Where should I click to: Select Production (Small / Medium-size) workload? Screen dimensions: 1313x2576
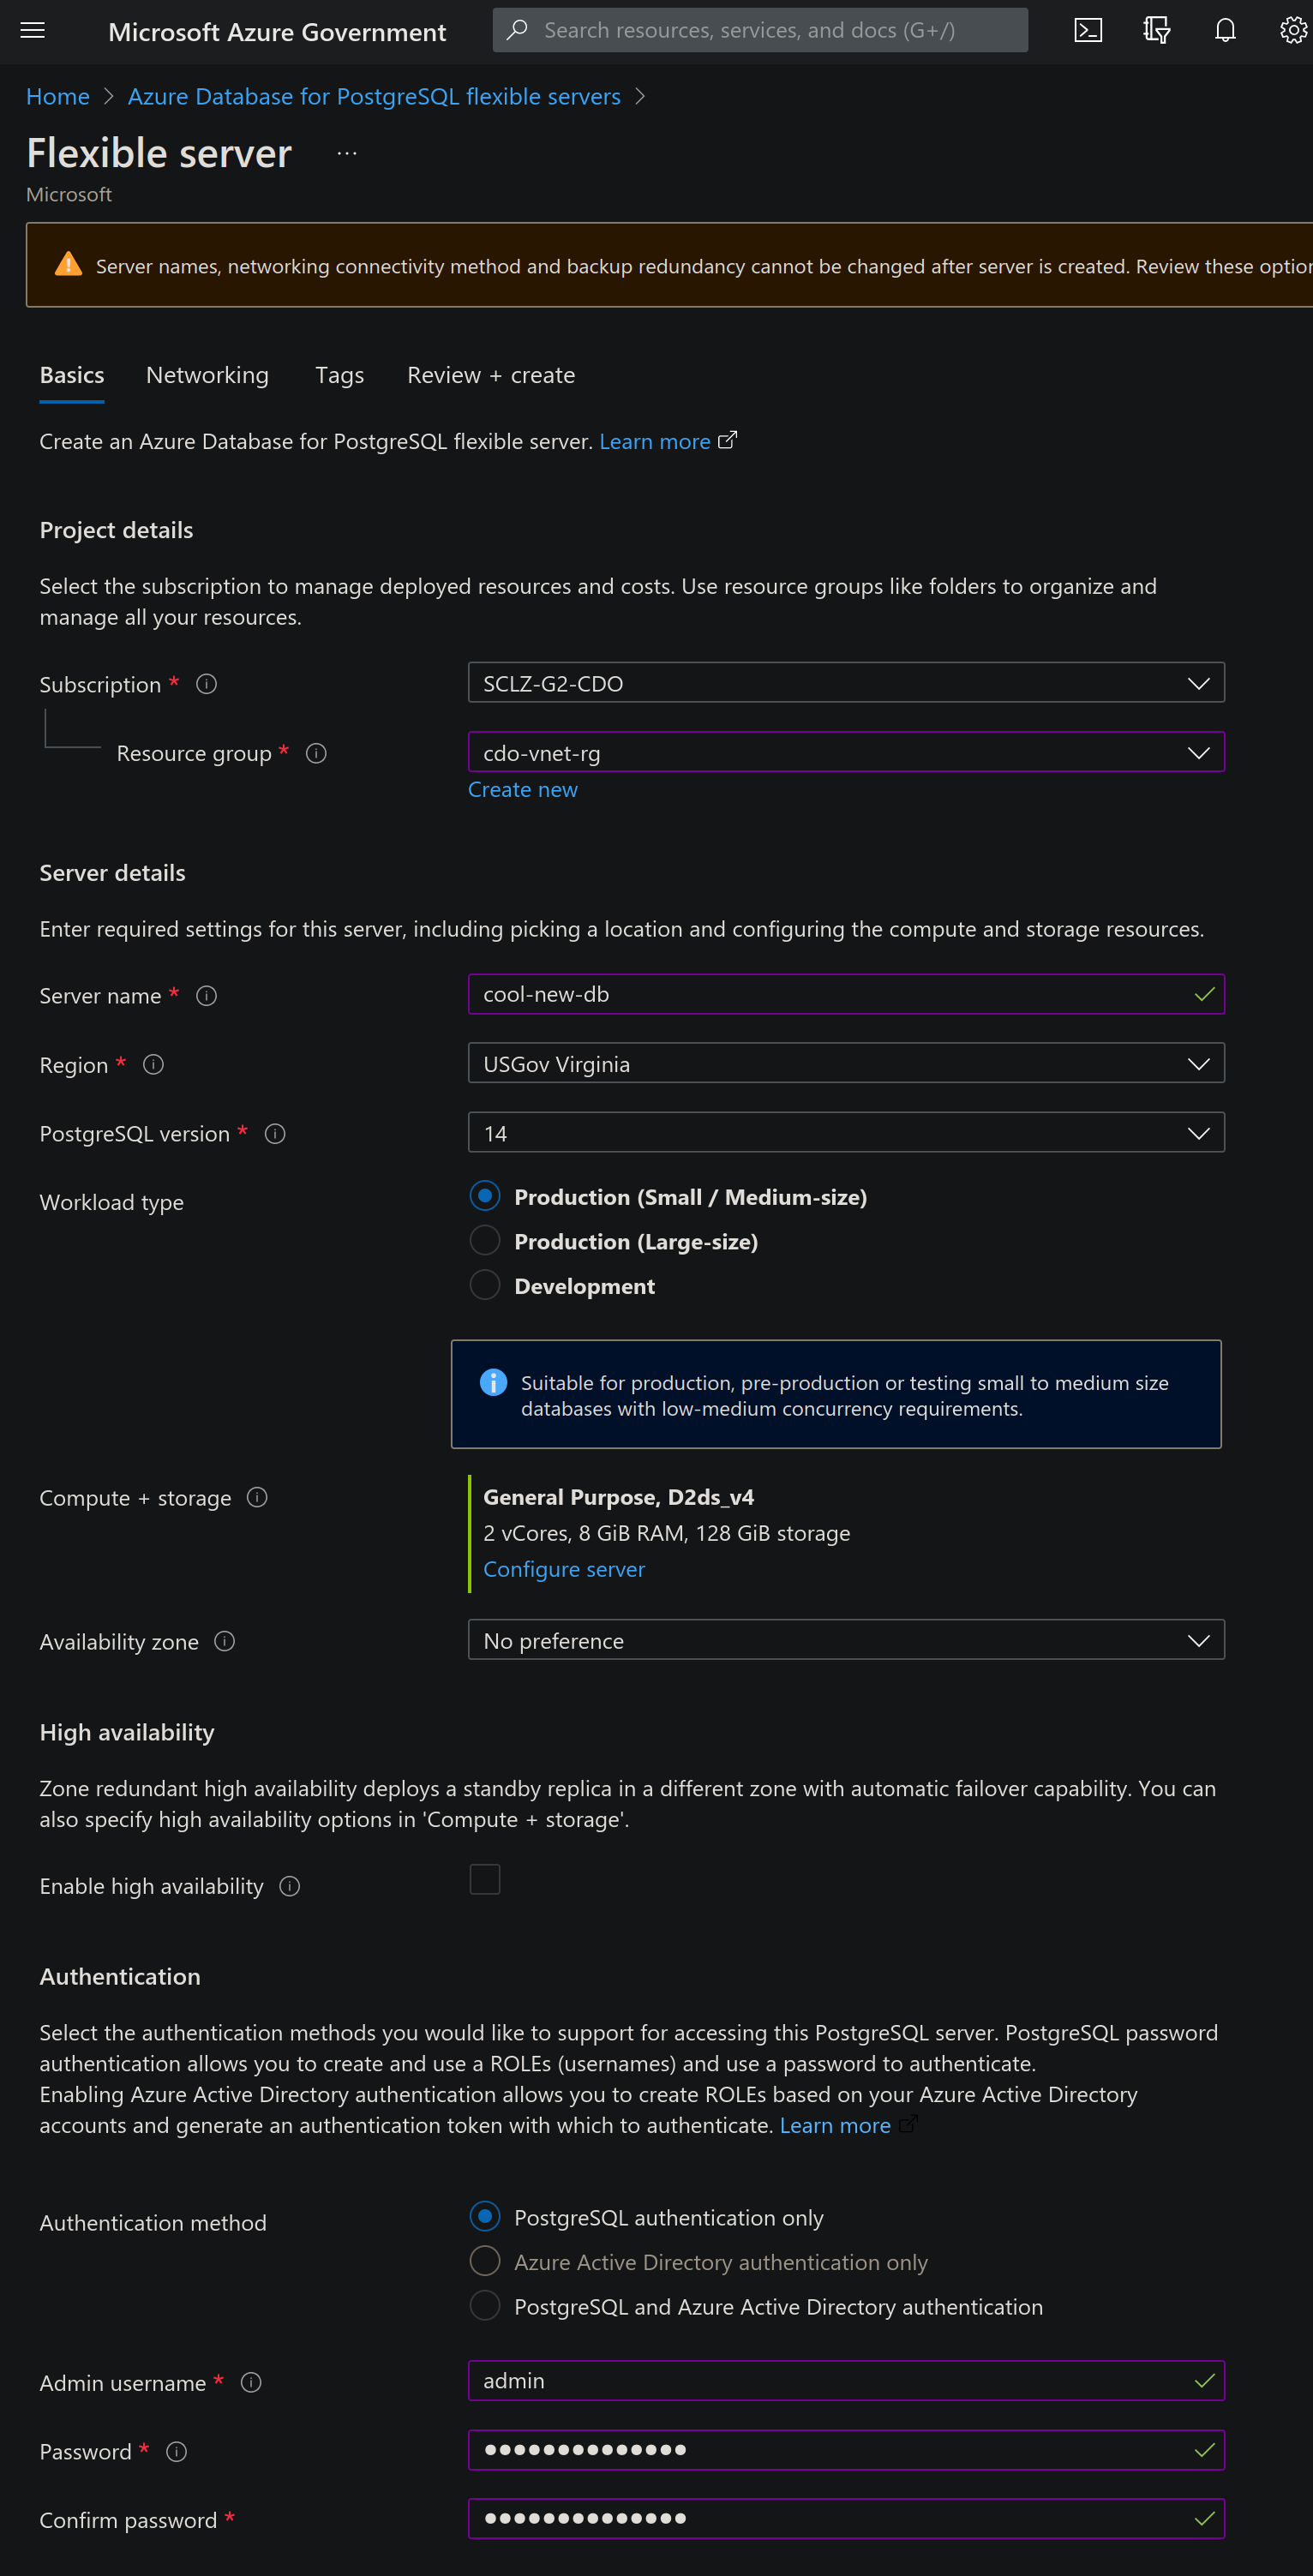pyautogui.click(x=485, y=1195)
